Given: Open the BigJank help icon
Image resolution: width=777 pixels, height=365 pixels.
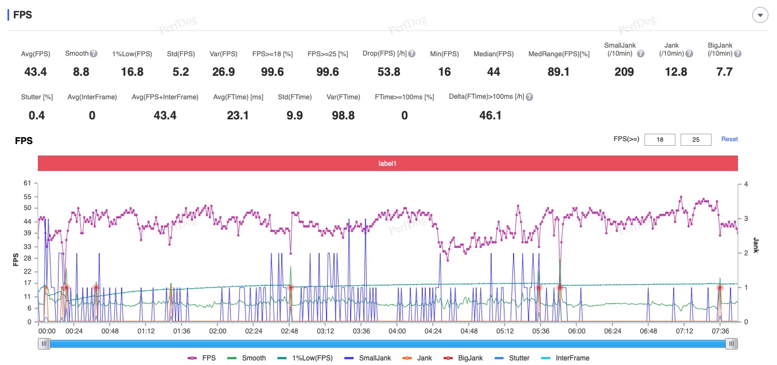Looking at the screenshot, I should point(737,54).
